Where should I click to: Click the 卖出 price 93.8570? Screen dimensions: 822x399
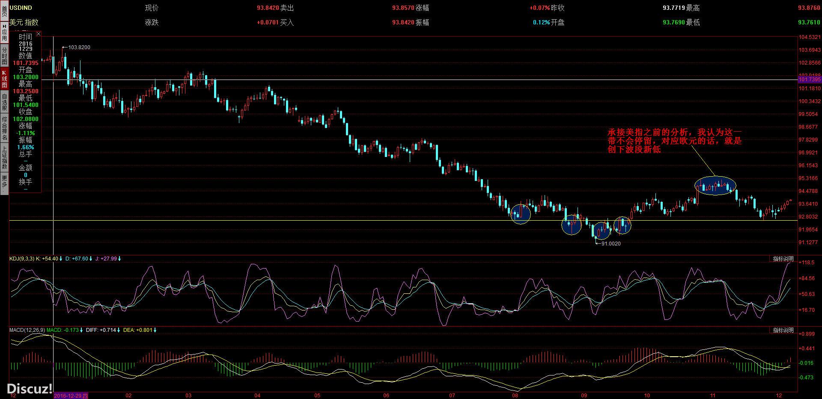[403, 8]
